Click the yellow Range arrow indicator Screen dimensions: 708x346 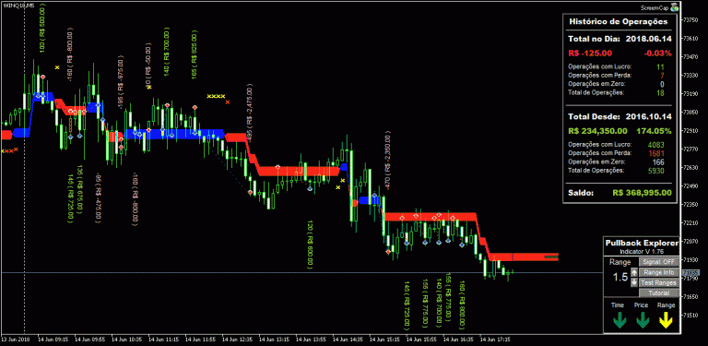tap(666, 321)
